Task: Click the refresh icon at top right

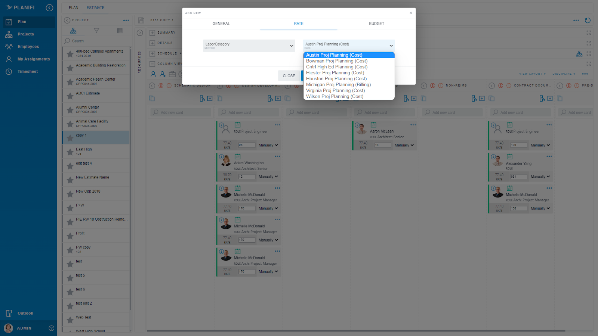Action: point(588,21)
